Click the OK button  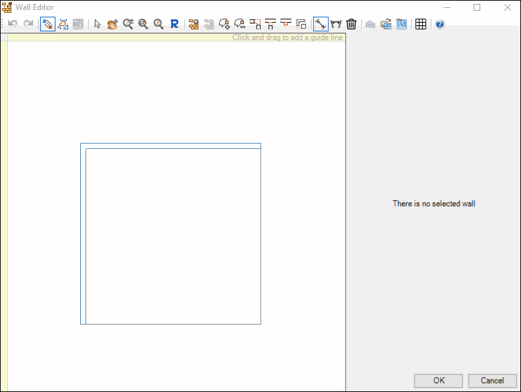coord(438,381)
